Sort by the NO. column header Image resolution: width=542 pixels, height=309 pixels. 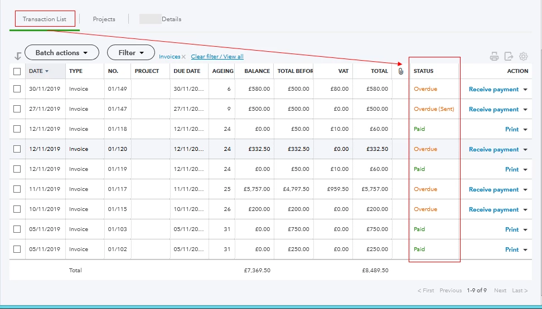pyautogui.click(x=113, y=71)
